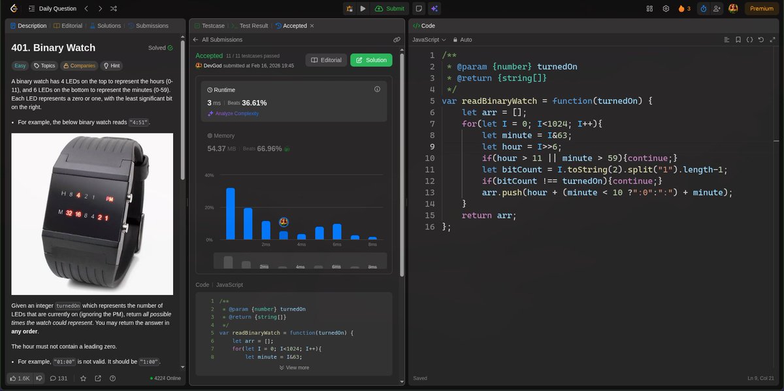This screenshot has height=391, width=784.
Task: Star the problem as favorite
Action: (x=83, y=378)
